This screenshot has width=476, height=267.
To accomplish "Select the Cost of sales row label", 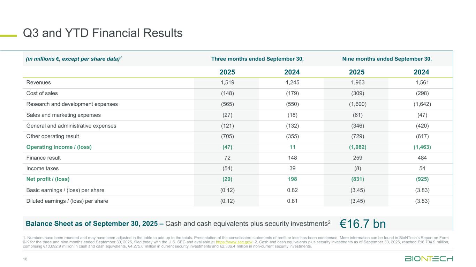I will click(x=42, y=94).
